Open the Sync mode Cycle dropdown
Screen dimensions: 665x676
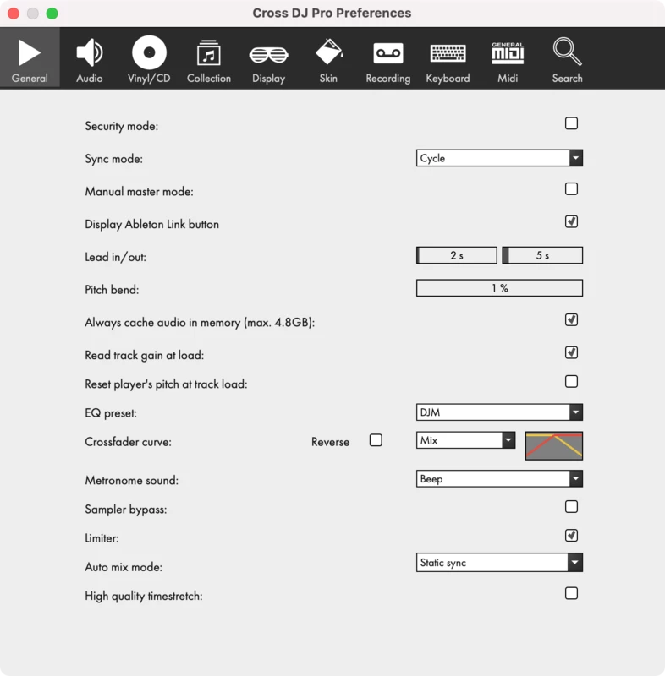(499, 158)
